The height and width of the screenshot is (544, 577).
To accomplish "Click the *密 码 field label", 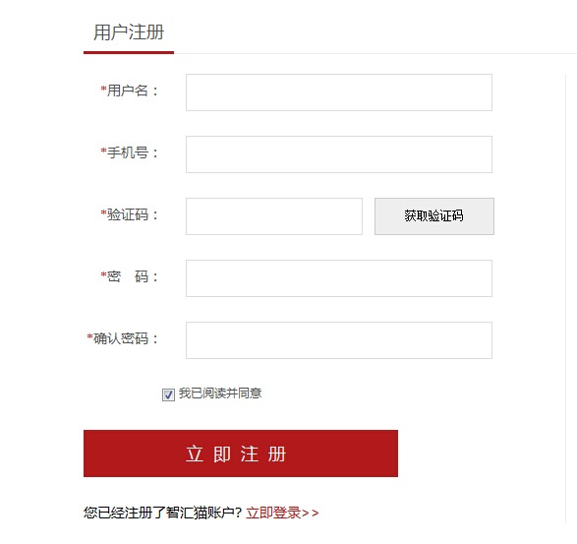I will [x=129, y=276].
